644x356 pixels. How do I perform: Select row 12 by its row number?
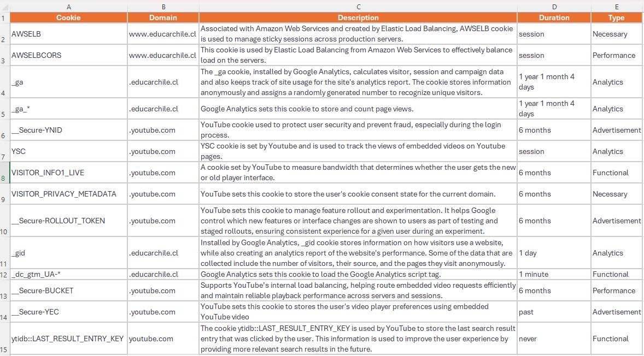(x=5, y=275)
